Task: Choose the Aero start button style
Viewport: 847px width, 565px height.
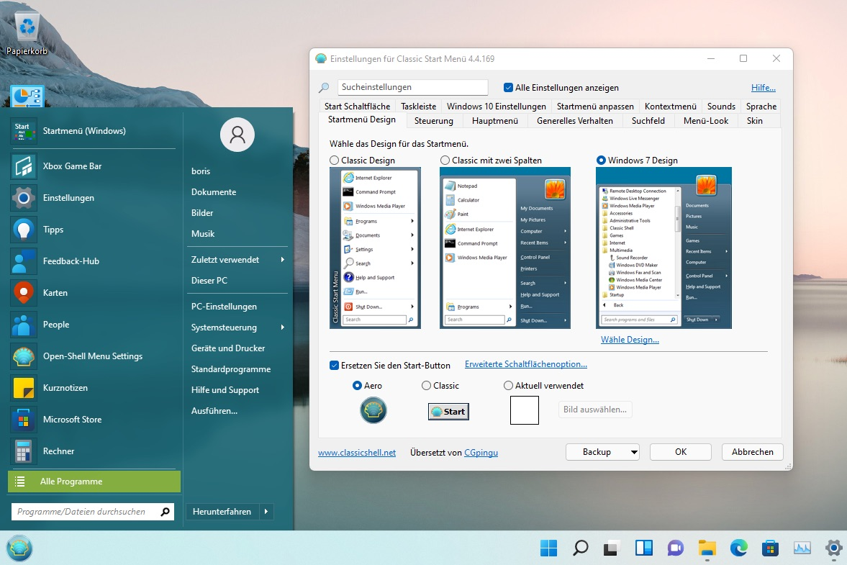Action: pos(357,386)
